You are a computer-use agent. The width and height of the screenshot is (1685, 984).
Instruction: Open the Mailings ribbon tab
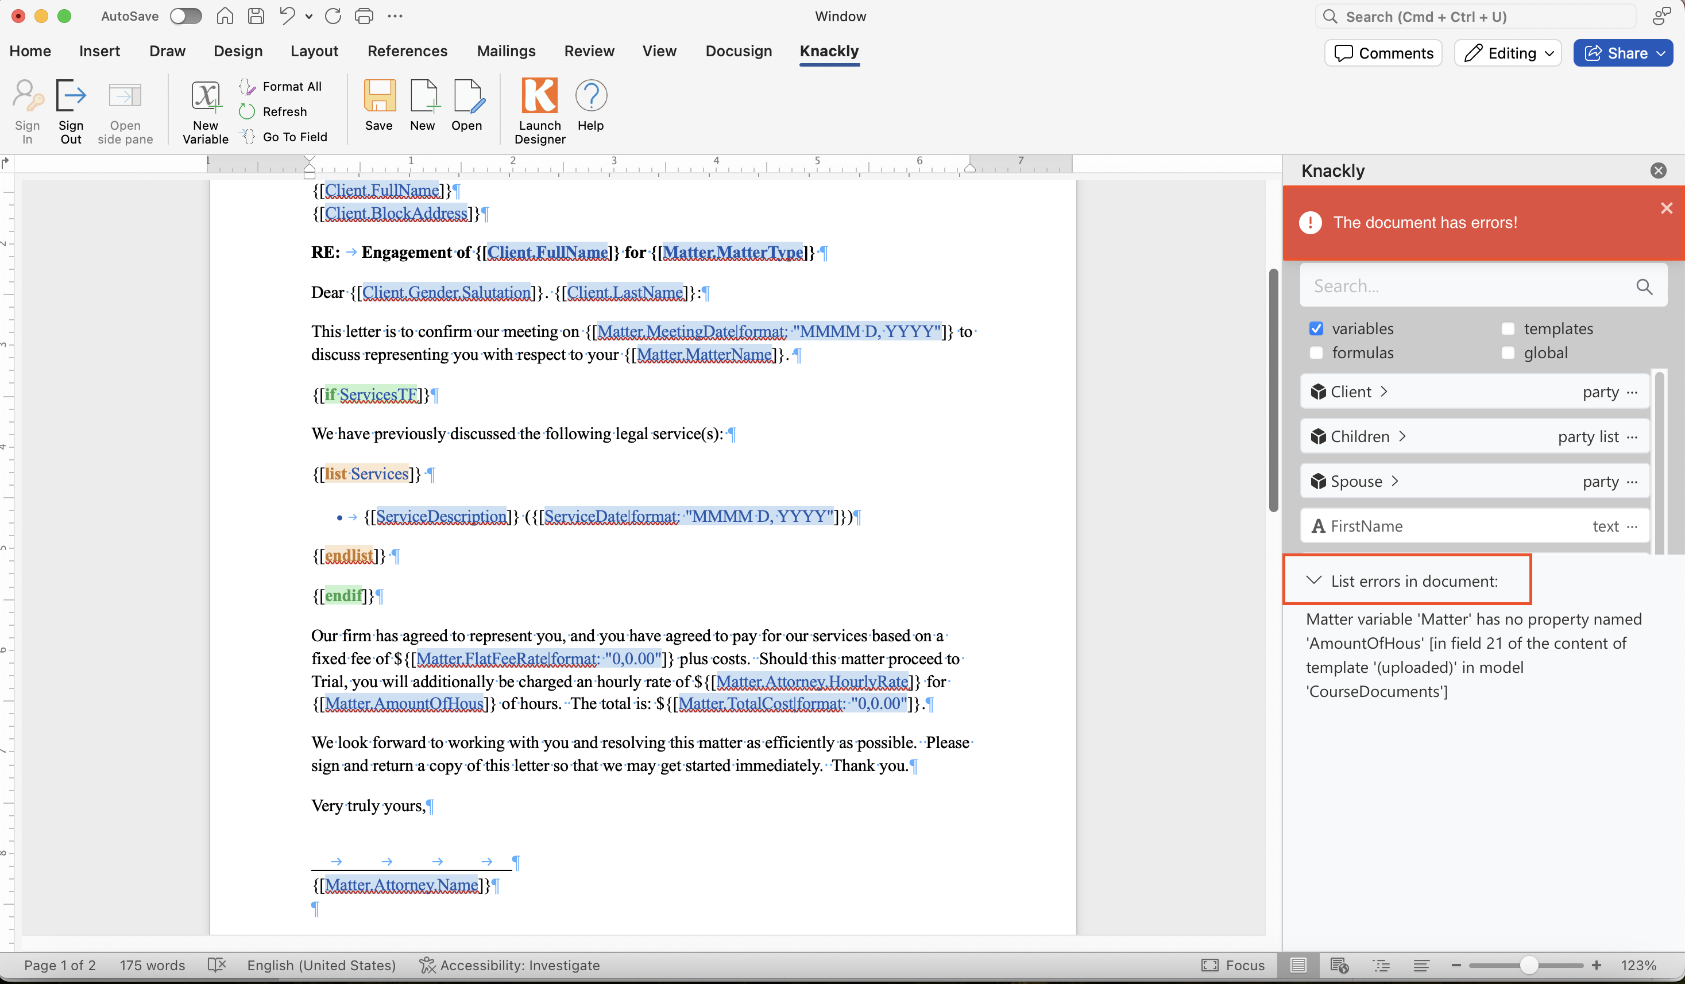coord(506,51)
